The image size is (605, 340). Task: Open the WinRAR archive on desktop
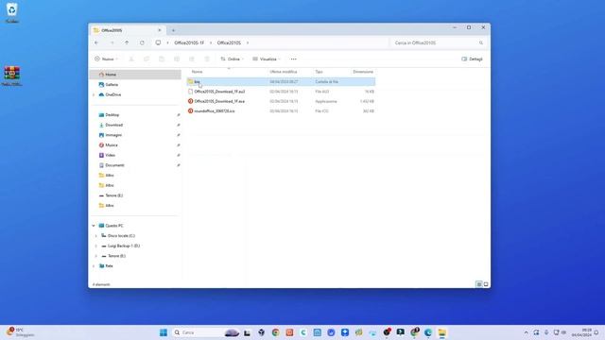[x=12, y=76]
